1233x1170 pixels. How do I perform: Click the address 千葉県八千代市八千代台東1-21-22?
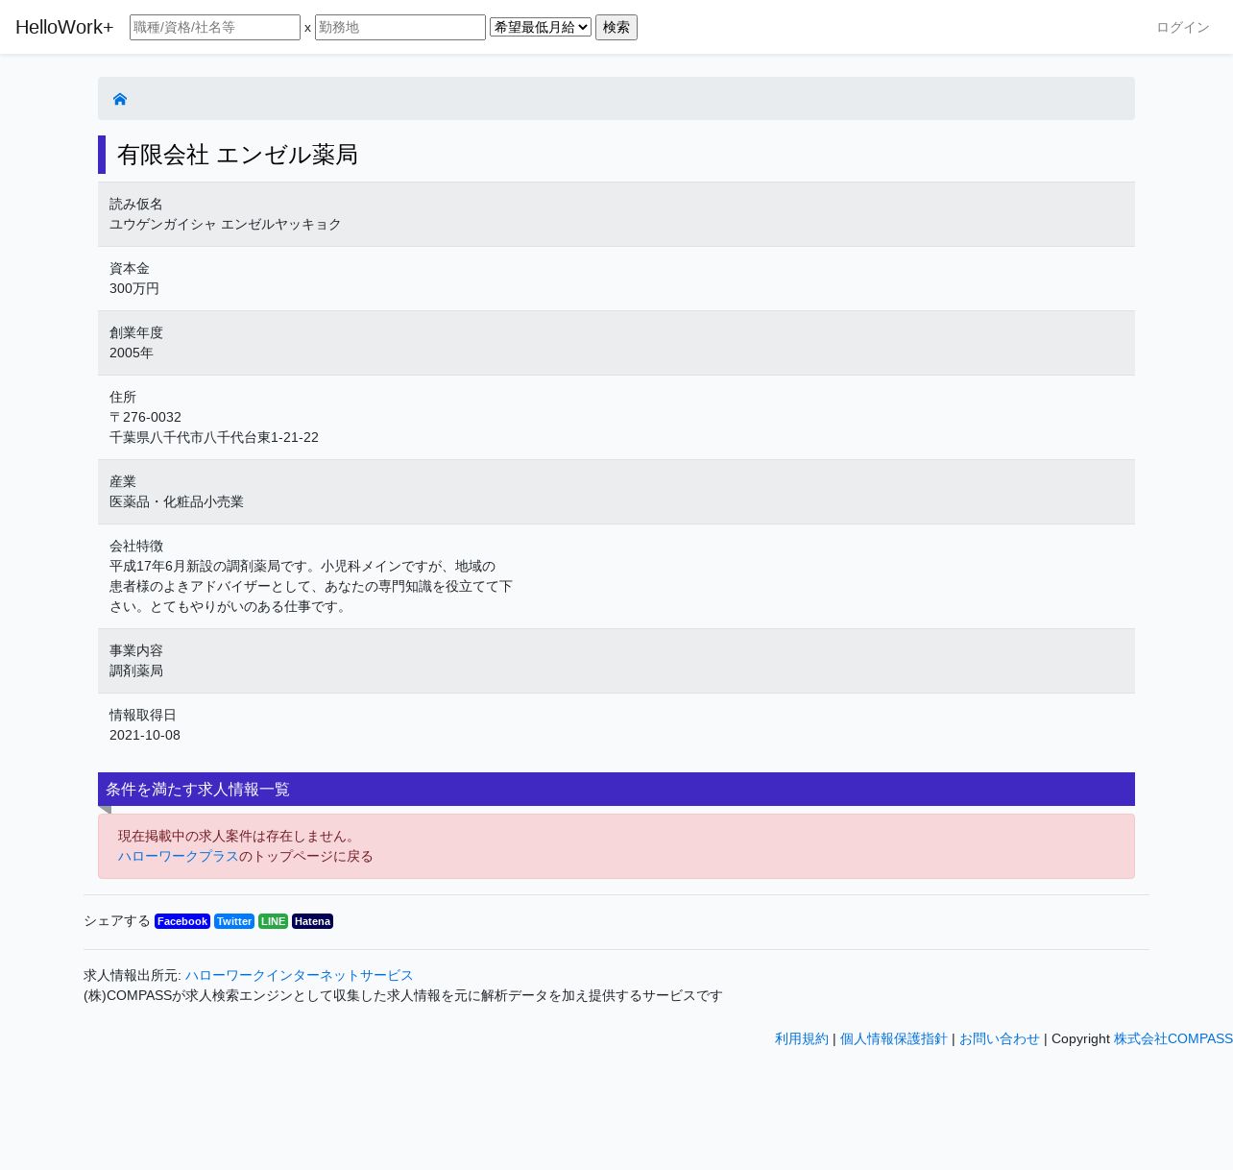214,437
